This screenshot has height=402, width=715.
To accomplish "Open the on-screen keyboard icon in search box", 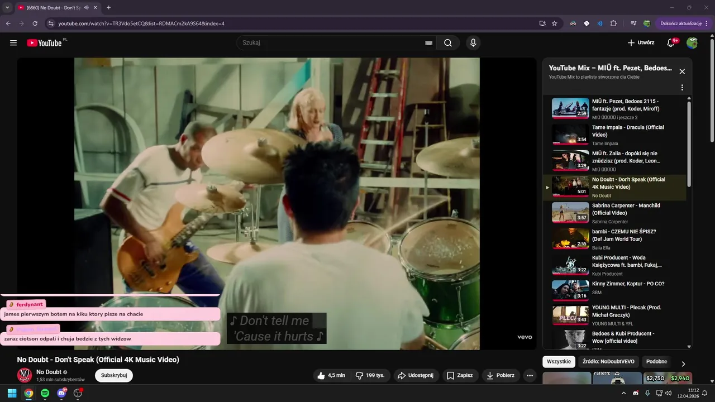I will 429,43.
